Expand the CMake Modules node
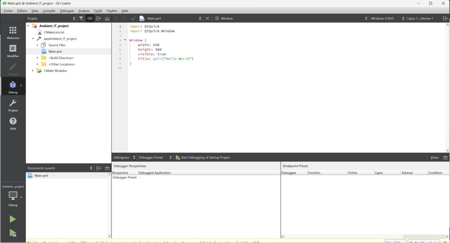Viewport: 450px width, 243px height. [33, 71]
